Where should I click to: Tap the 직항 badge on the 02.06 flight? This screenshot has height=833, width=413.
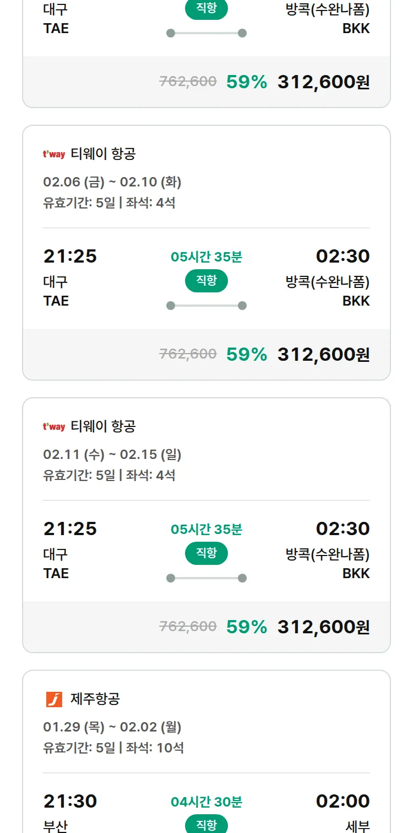coord(206,281)
